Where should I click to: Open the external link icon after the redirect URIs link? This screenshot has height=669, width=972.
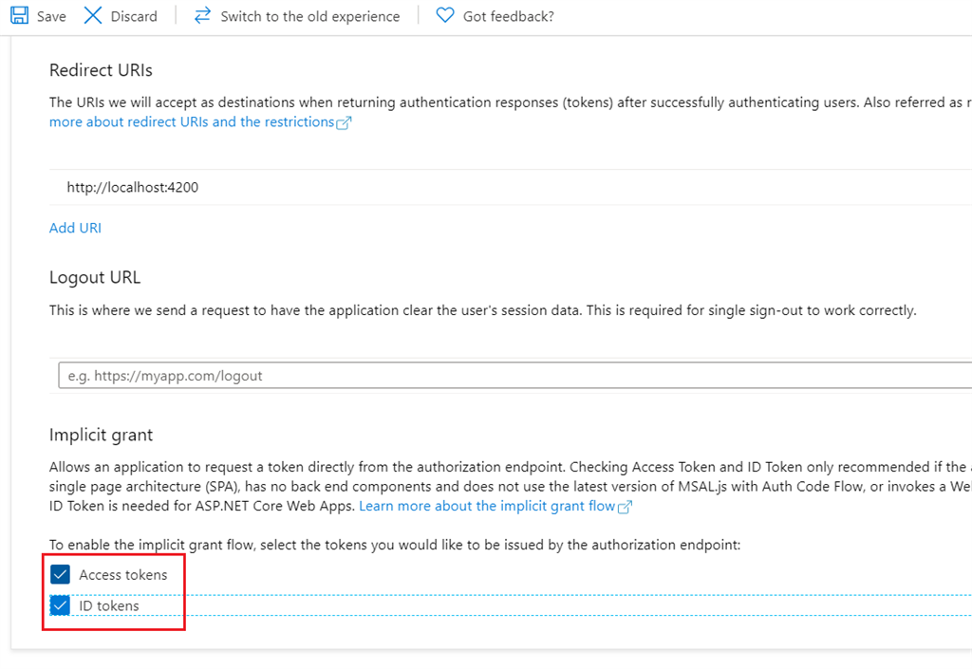click(346, 121)
